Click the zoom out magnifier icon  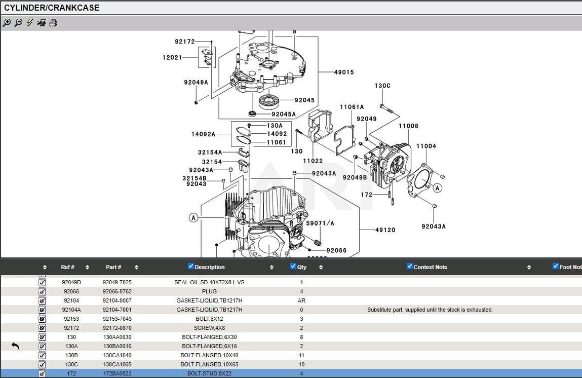[x=18, y=22]
